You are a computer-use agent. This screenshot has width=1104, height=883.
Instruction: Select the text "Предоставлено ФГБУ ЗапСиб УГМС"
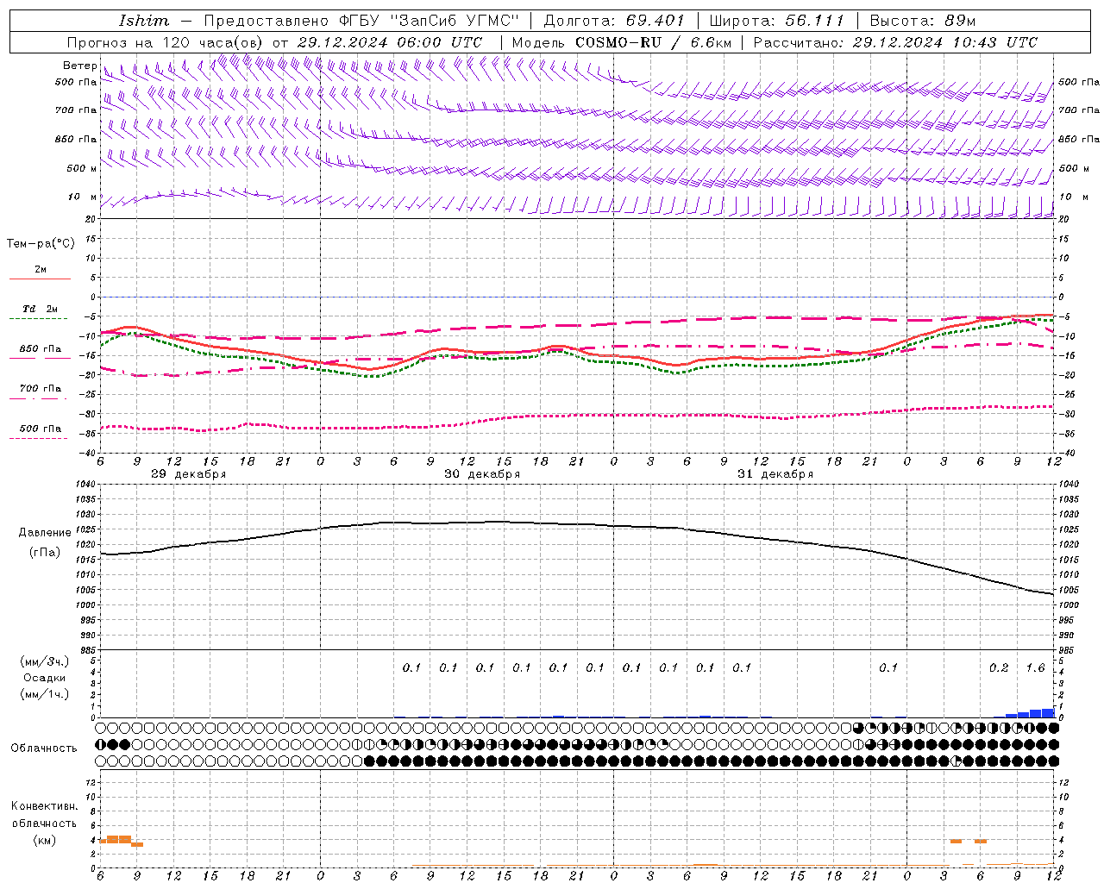click(362, 21)
